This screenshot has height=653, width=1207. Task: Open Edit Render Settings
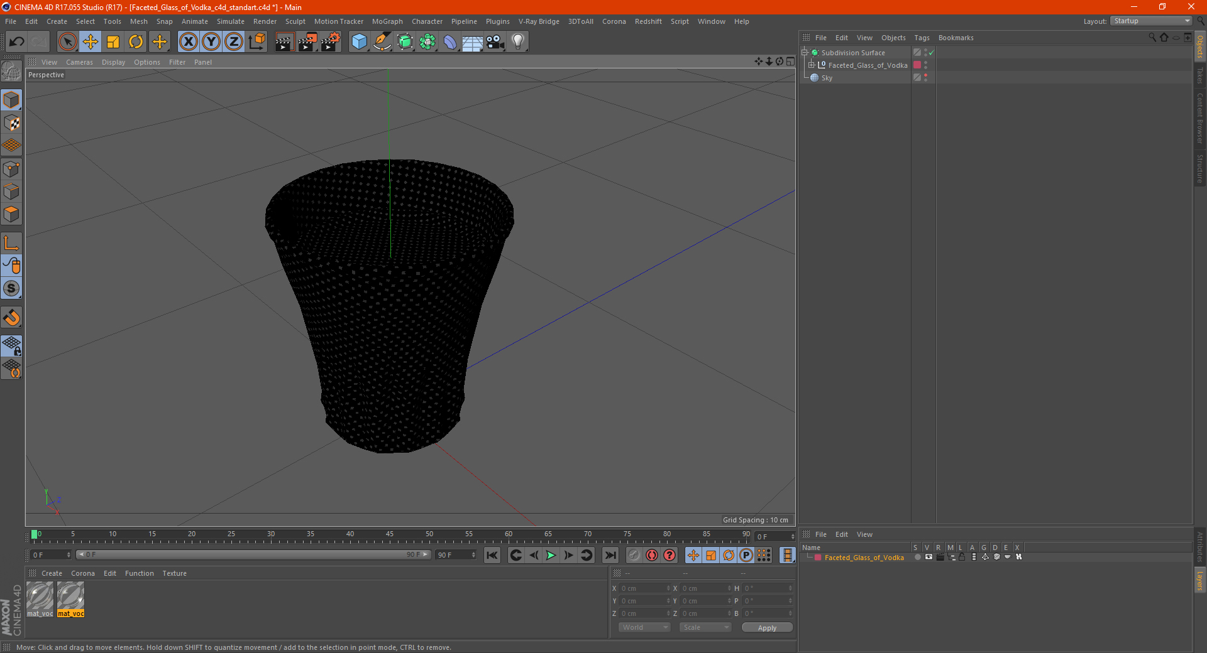(331, 42)
